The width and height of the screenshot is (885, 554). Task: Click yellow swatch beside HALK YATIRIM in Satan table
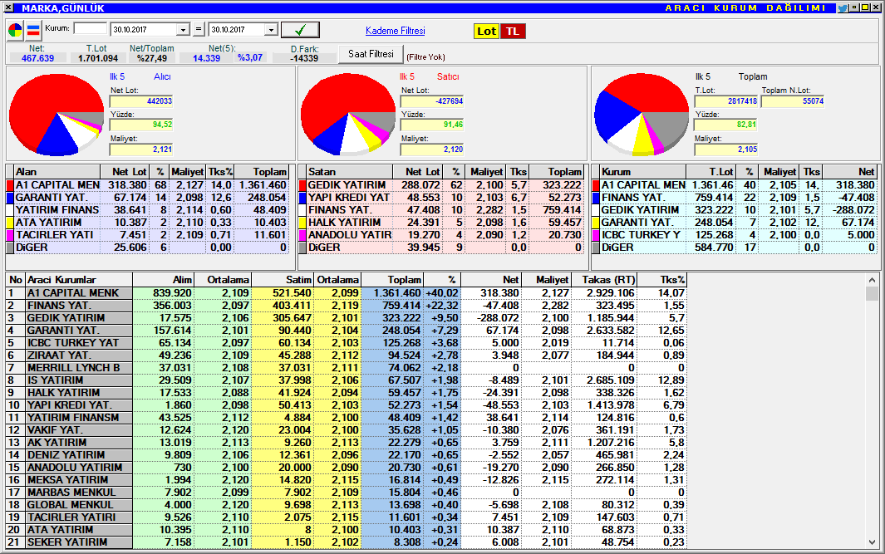(302, 223)
